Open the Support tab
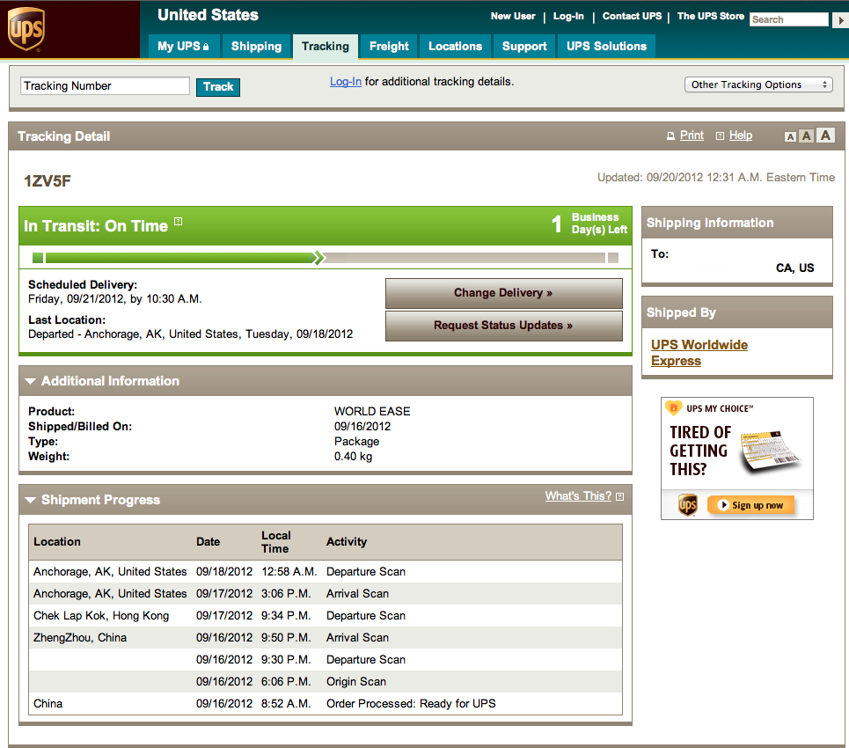Screen dimensions: 849x748 click(x=524, y=46)
